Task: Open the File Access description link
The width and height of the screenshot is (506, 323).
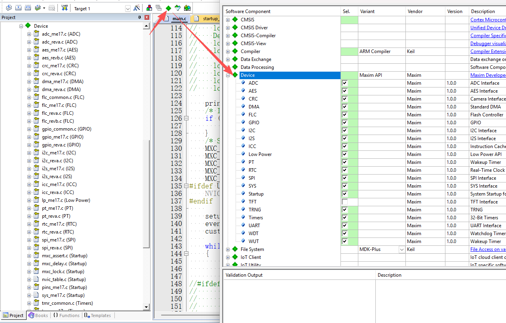Action: [x=488, y=249]
